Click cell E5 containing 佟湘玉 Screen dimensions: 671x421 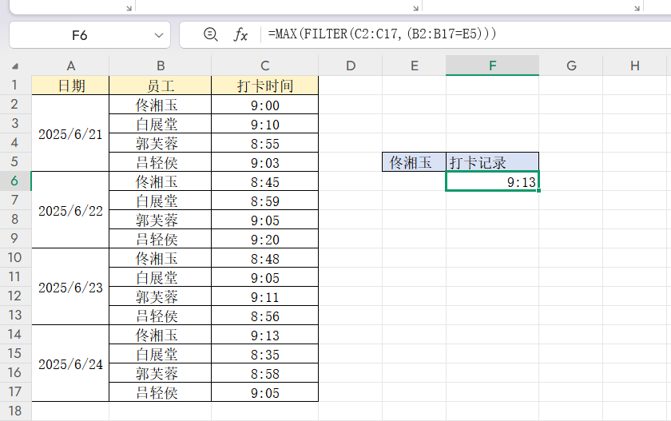414,162
